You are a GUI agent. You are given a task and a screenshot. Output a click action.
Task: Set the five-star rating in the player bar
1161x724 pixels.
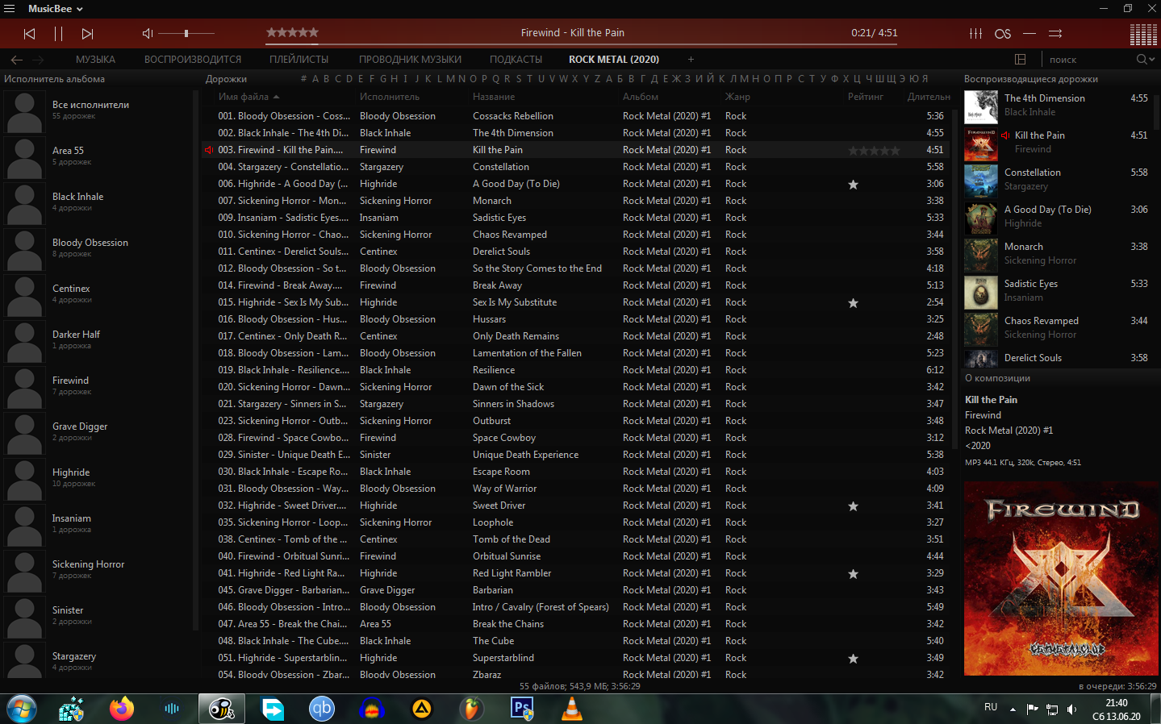(292, 33)
